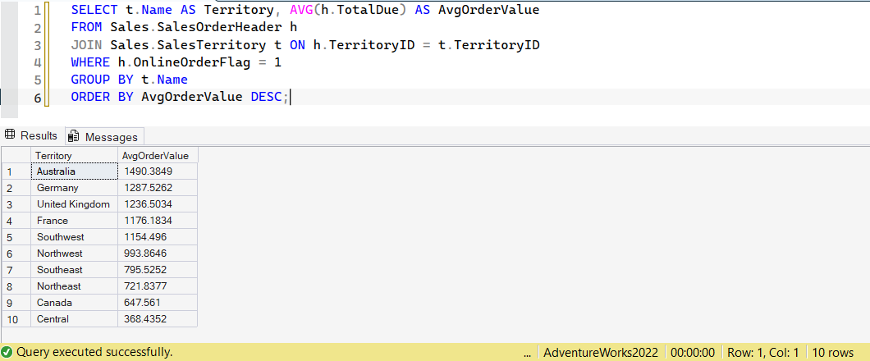Click the 1490.3849 value cell
This screenshot has width=870, height=361.
coord(158,171)
